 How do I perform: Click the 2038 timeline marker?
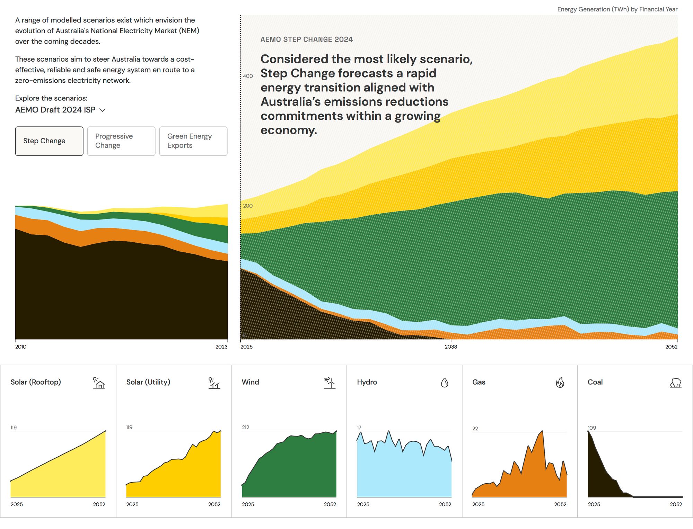(x=451, y=347)
